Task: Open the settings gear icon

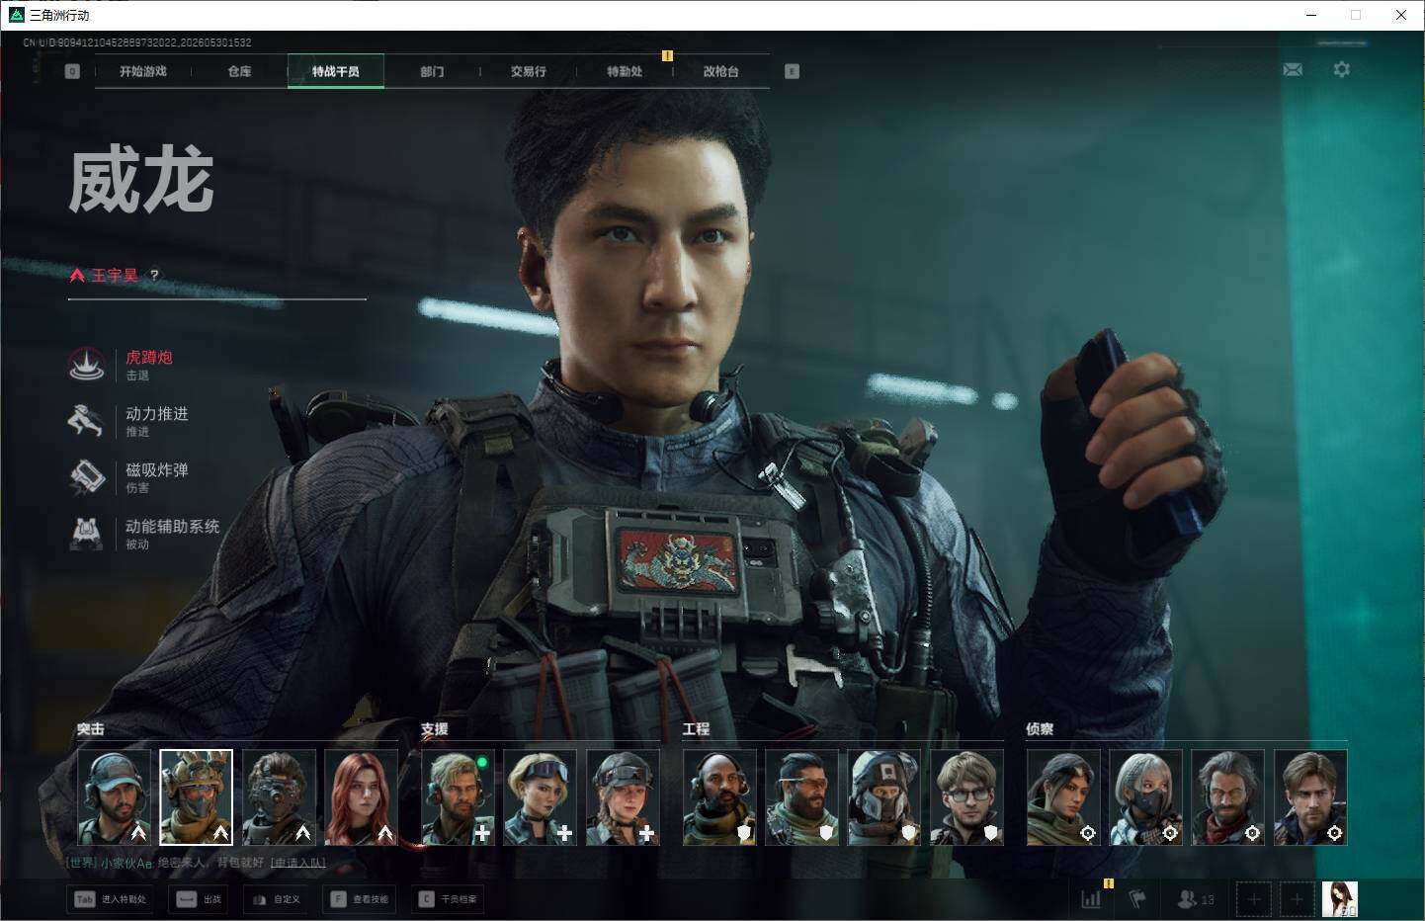Action: point(1341,69)
